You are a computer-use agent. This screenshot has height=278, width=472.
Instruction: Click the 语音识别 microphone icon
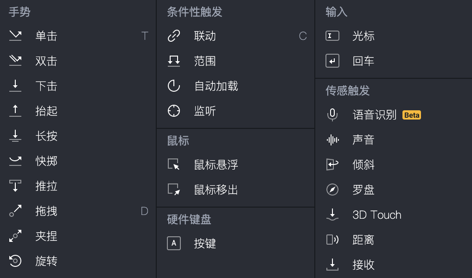coord(332,115)
